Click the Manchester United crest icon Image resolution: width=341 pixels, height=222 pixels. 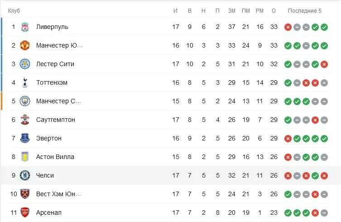coord(25,45)
